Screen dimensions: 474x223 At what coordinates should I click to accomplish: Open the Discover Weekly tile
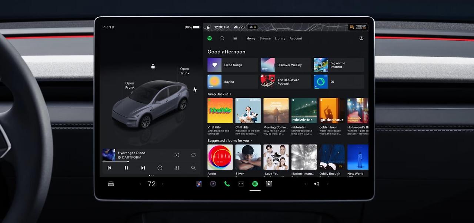(x=286, y=65)
